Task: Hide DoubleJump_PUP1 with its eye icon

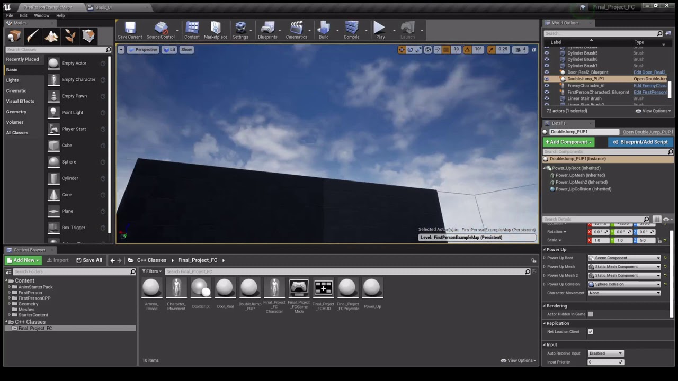Action: (547, 79)
